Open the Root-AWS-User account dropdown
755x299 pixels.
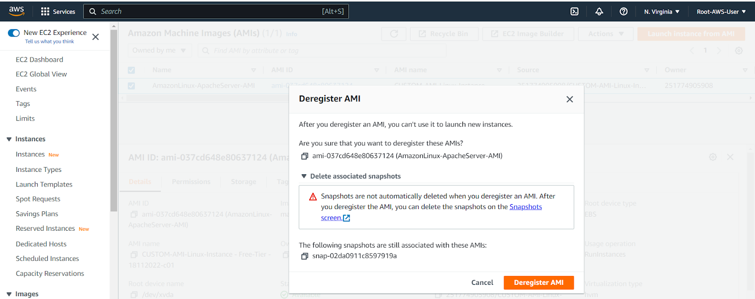721,12
